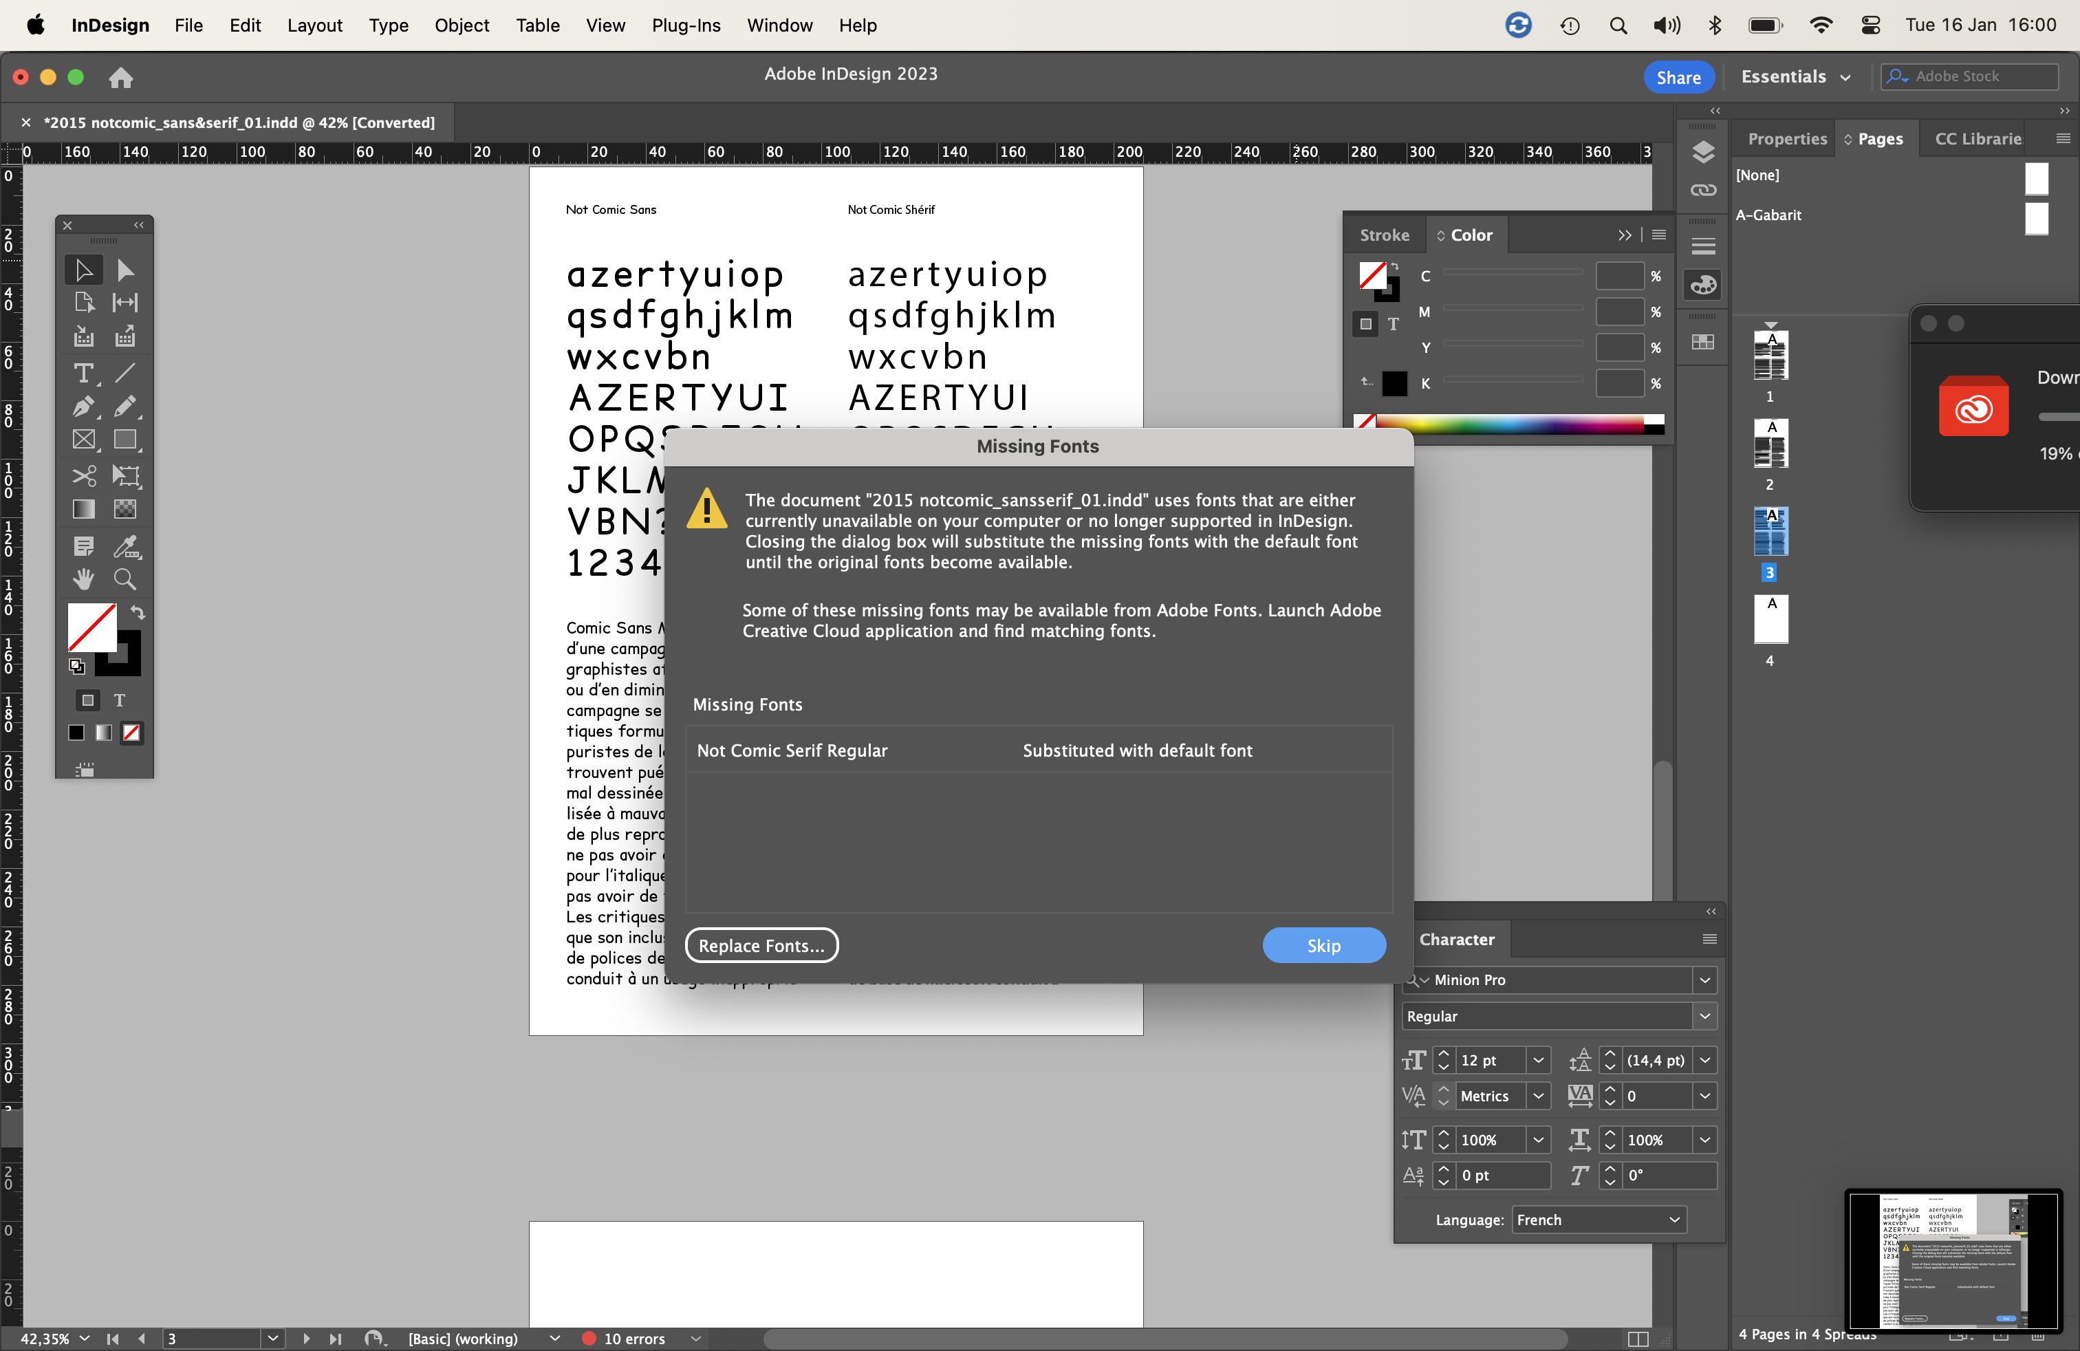2080x1351 pixels.
Task: Open the Layers panel icon
Action: point(1702,153)
